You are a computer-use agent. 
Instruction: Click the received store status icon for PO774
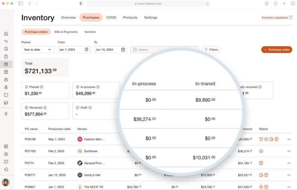(x=261, y=163)
